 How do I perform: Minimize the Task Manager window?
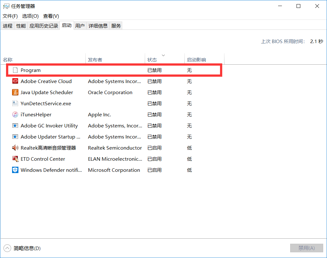click(280, 6)
